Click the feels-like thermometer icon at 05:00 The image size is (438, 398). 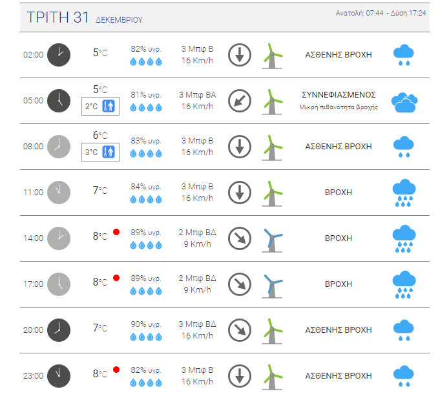click(x=109, y=106)
